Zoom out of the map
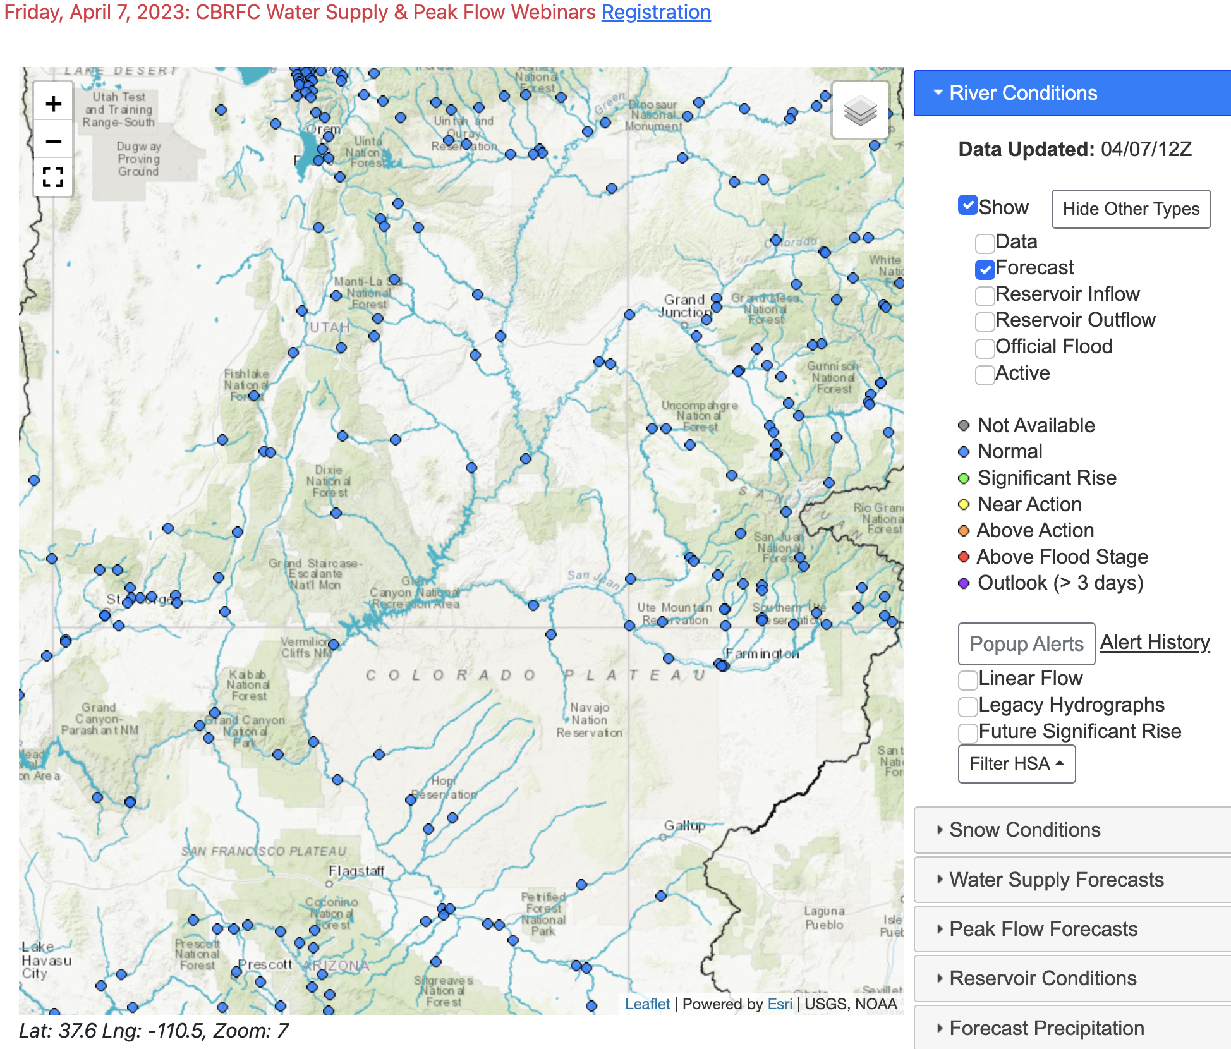This screenshot has width=1231, height=1049. [x=54, y=141]
